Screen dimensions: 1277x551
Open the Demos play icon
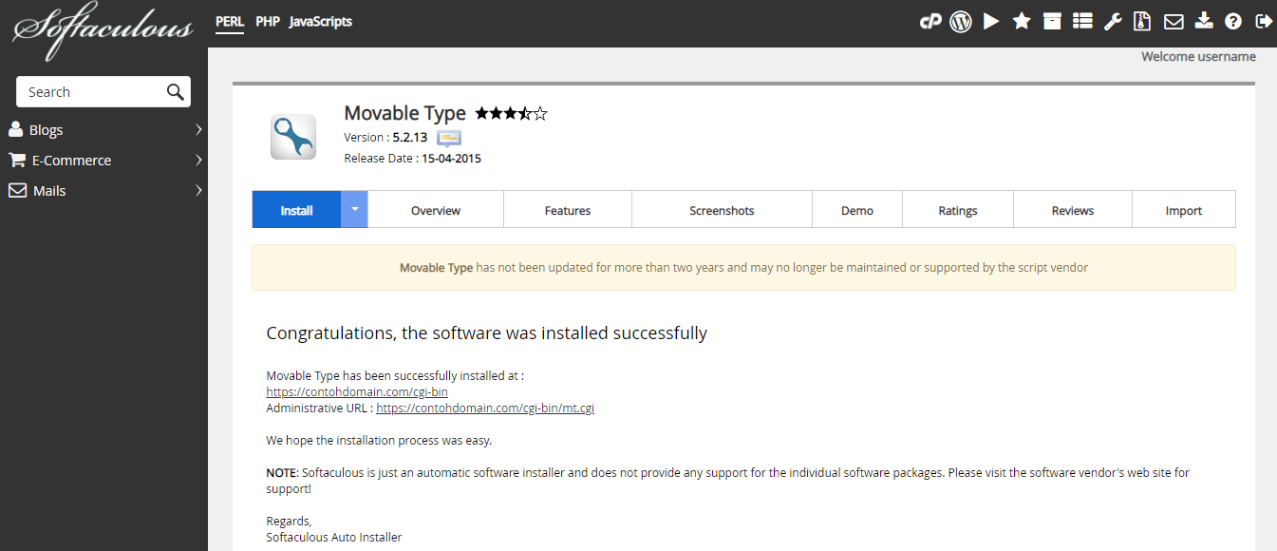point(991,20)
